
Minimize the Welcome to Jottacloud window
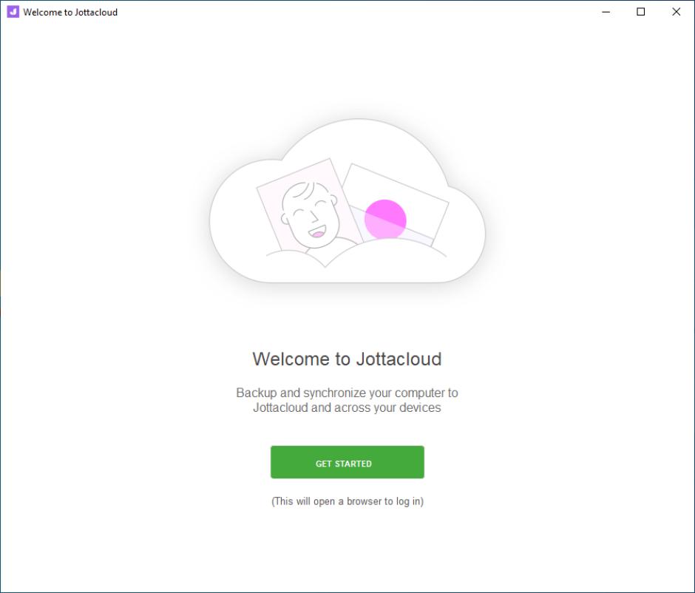pyautogui.click(x=606, y=12)
